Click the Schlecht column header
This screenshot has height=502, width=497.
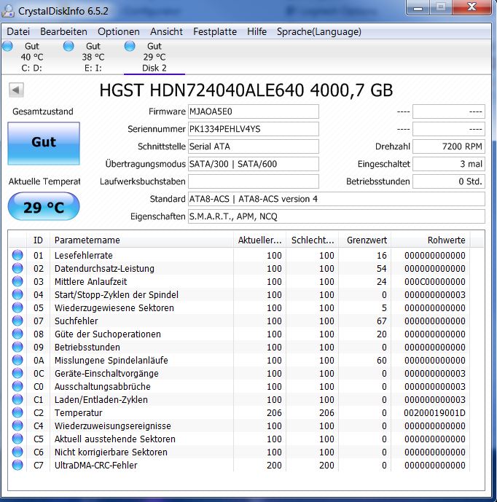coord(313,240)
